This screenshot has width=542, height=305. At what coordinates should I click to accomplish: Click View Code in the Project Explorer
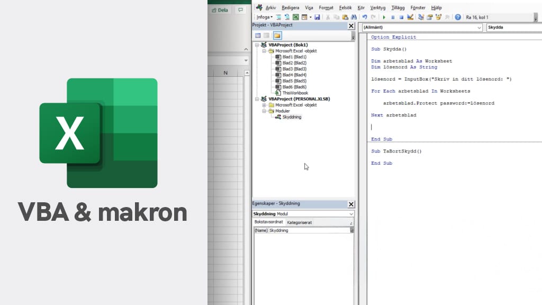coord(257,35)
